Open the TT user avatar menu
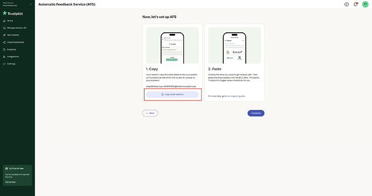Screen dimensions: 372x196 point(365,4)
